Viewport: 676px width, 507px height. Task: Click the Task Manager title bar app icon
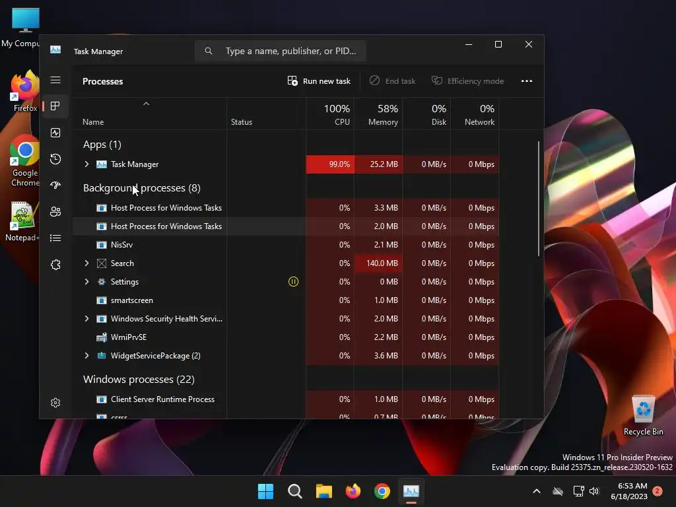[55, 50]
